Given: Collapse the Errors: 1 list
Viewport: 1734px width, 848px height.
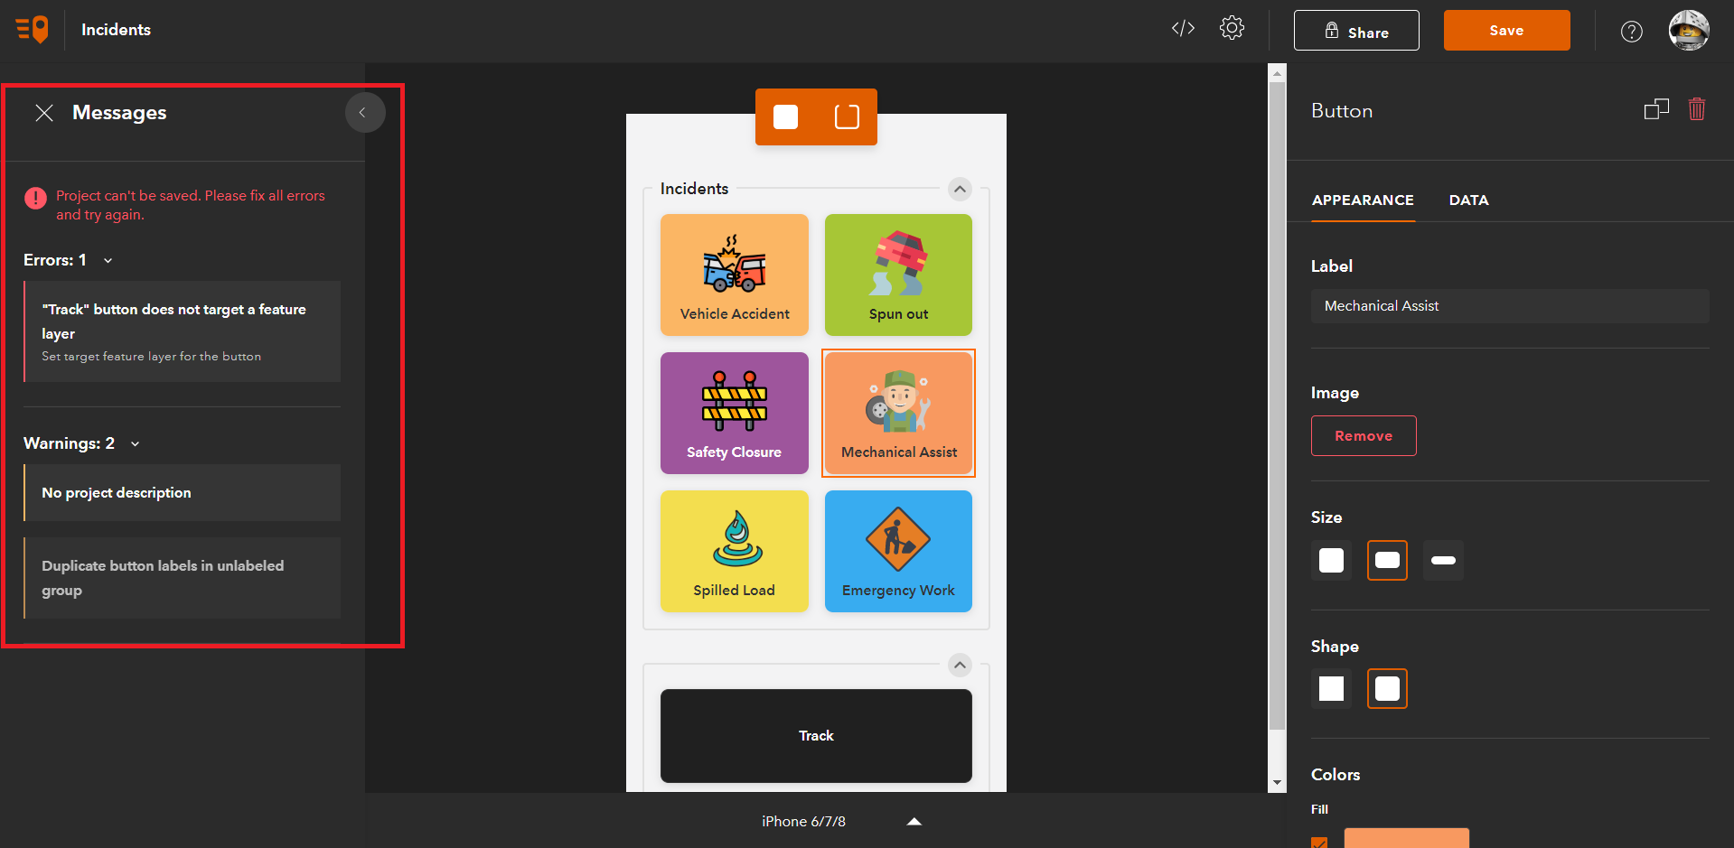Looking at the screenshot, I should 107,260.
